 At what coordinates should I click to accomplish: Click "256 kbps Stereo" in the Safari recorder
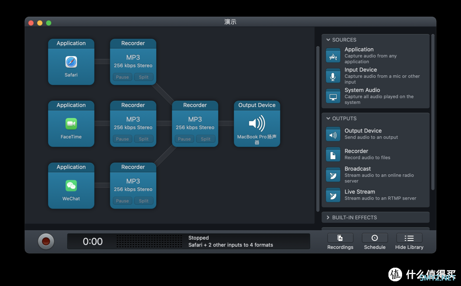point(133,66)
